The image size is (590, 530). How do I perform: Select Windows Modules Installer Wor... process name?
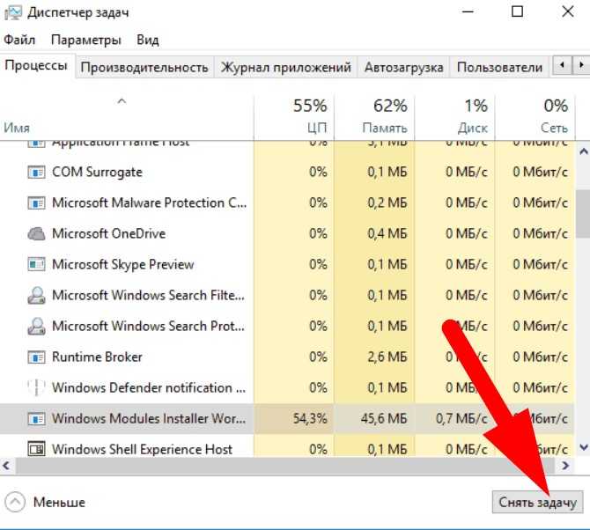[x=149, y=419]
